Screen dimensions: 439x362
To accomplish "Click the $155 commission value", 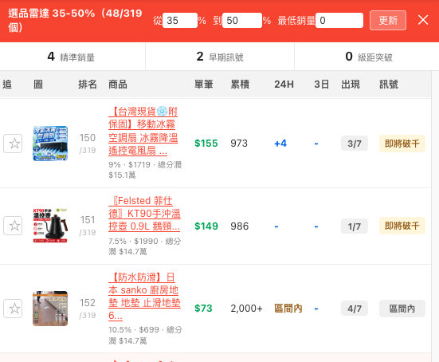I will click(206, 144).
